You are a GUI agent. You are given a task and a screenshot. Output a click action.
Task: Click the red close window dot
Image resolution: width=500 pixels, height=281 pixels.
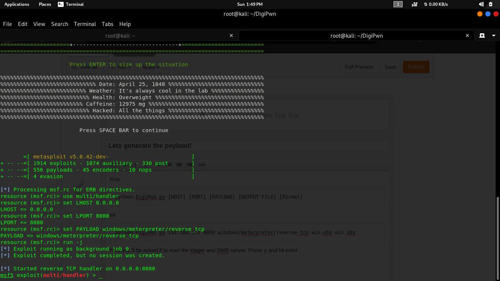click(496, 14)
